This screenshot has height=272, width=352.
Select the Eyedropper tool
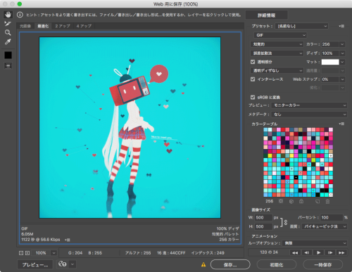click(x=8, y=41)
